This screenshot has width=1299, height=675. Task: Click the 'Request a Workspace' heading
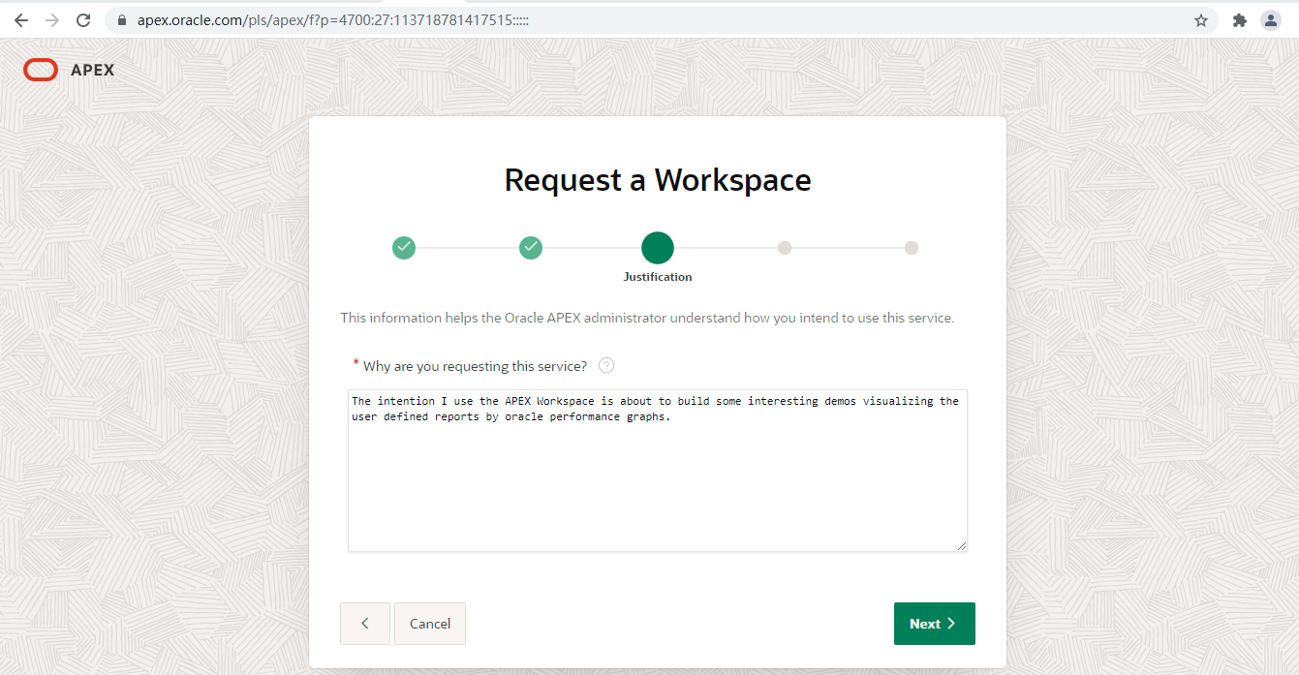(658, 180)
